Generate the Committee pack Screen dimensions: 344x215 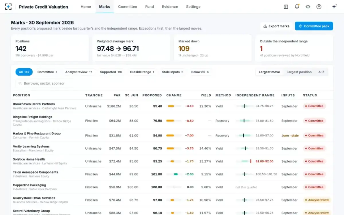pos(314,26)
